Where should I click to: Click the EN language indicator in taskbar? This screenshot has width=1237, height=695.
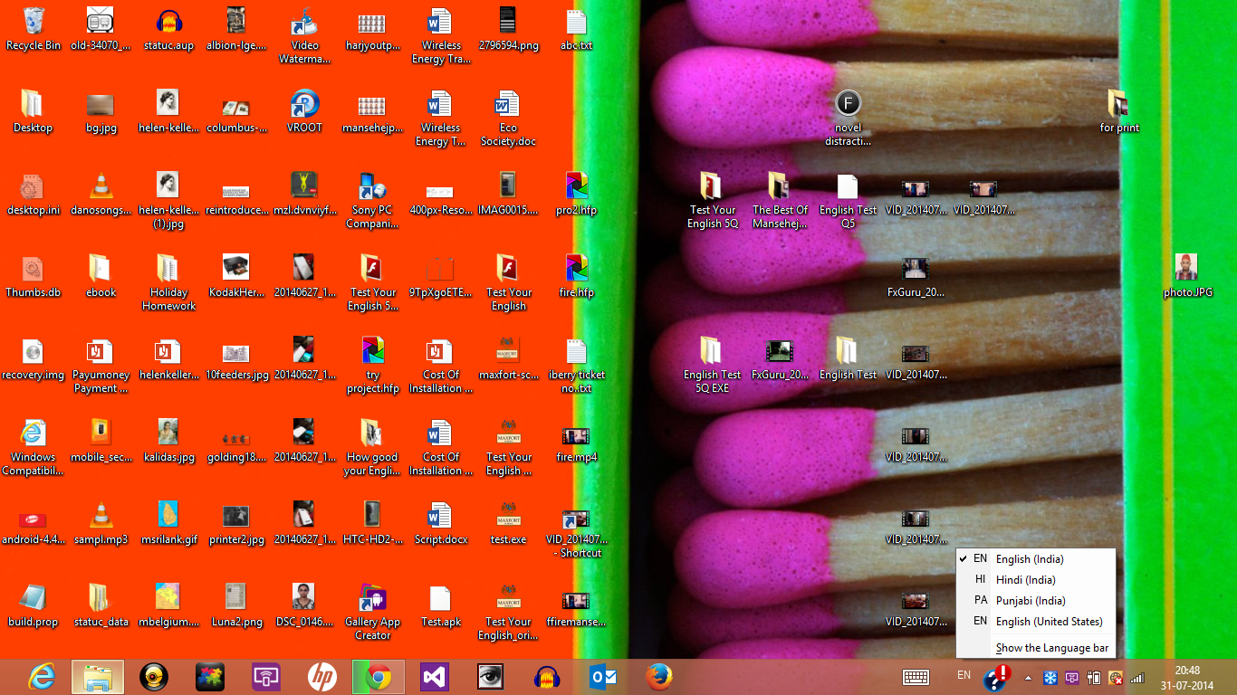pyautogui.click(x=964, y=675)
